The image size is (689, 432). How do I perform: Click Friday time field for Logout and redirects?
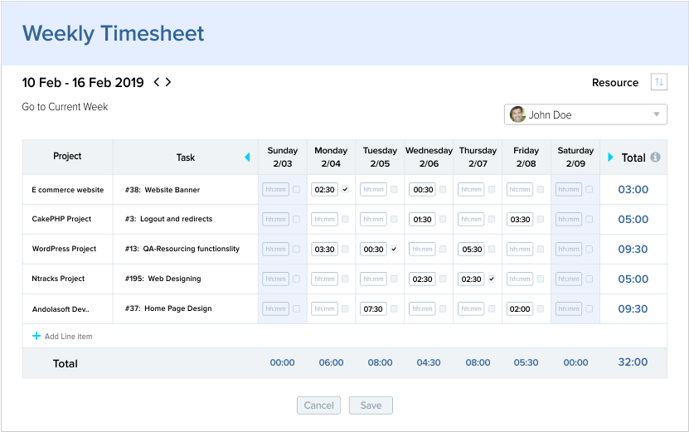pos(520,219)
